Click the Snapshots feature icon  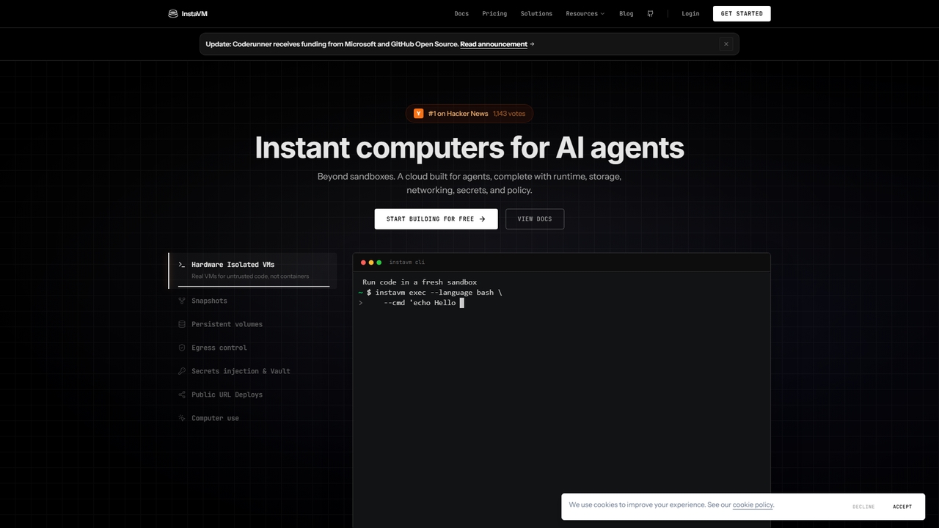coord(182,301)
